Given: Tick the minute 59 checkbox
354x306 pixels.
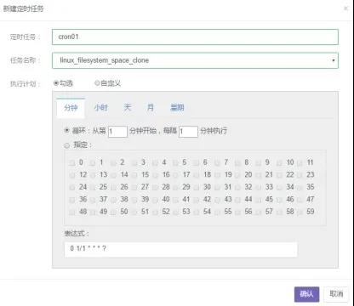Looking at the screenshot, I should [300, 212].
